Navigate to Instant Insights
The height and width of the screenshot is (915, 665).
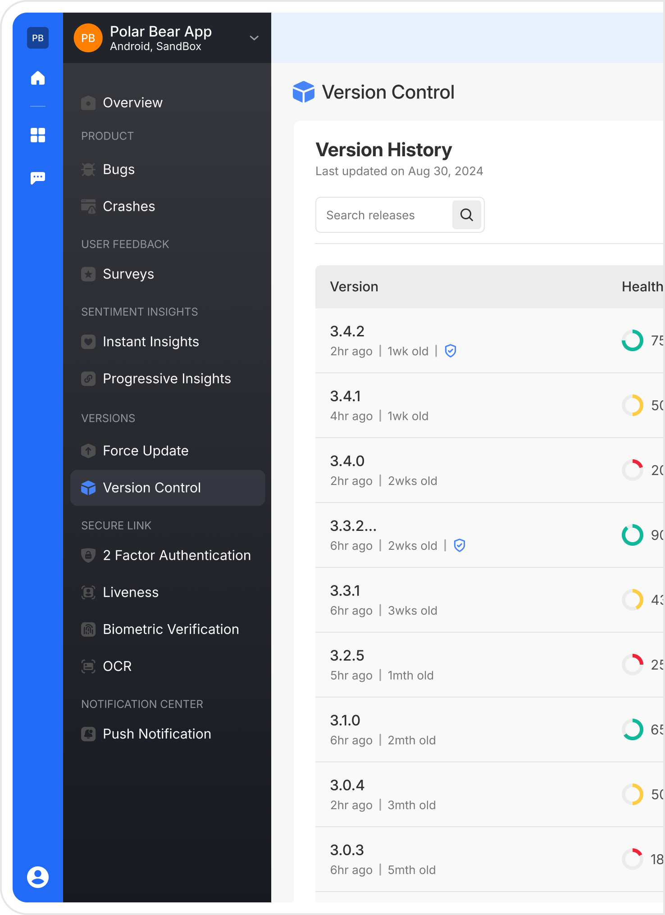150,342
